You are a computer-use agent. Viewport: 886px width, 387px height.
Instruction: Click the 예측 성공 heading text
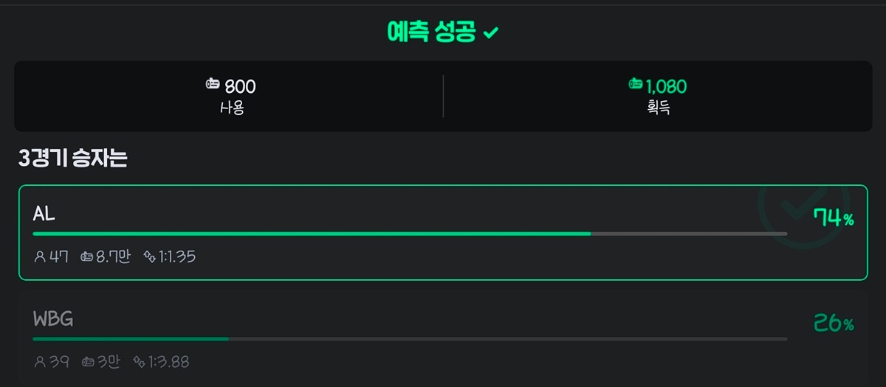click(432, 32)
